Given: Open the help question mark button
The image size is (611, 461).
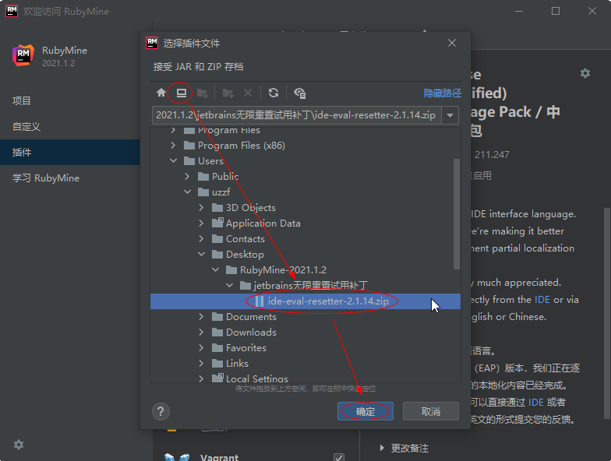Looking at the screenshot, I should [161, 411].
